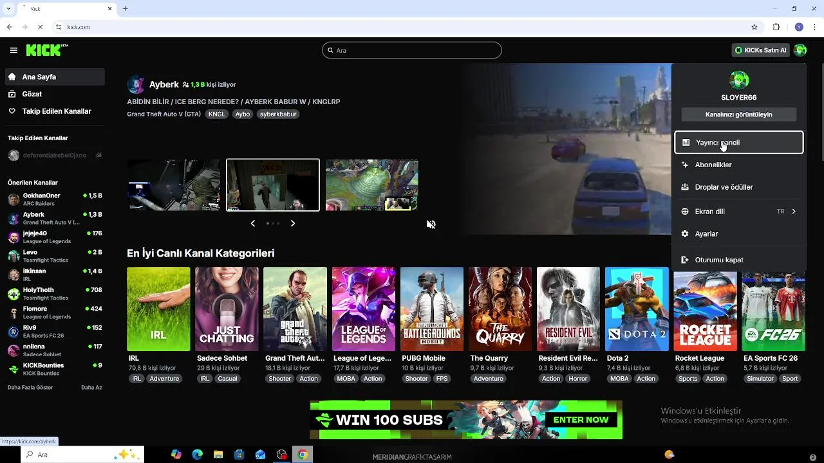Click the Oturumu kapat exit icon
This screenshot has height=463, width=824.
685,260
